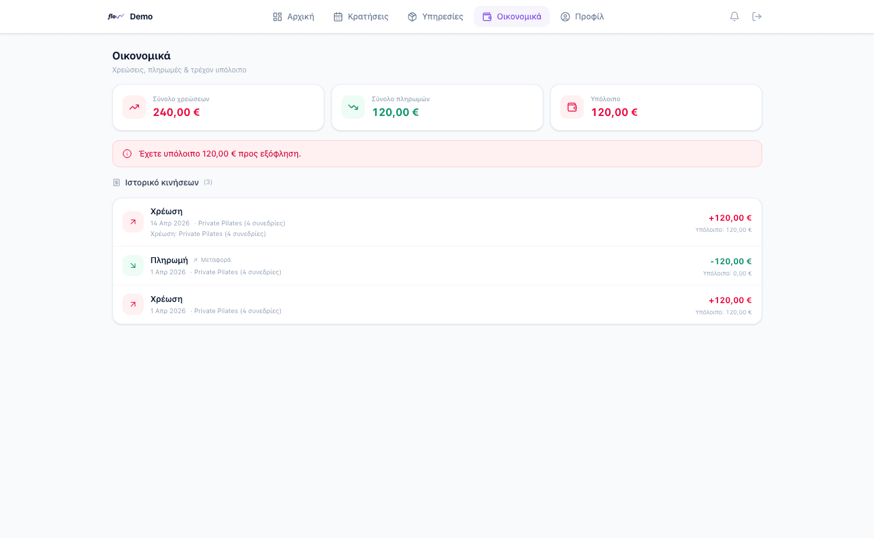Click the trending-up icon in Σύνολο χρεώσεων card
Viewport: 874px width, 538px height.
pos(134,107)
